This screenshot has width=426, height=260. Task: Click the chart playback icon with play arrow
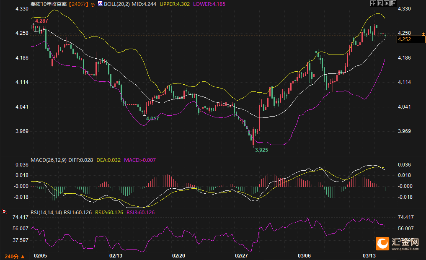[386, 3]
